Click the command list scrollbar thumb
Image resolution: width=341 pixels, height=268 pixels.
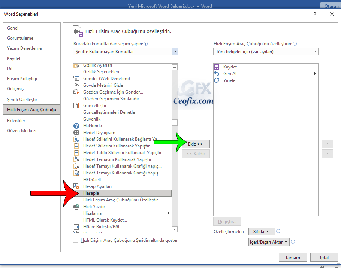click(x=175, y=122)
